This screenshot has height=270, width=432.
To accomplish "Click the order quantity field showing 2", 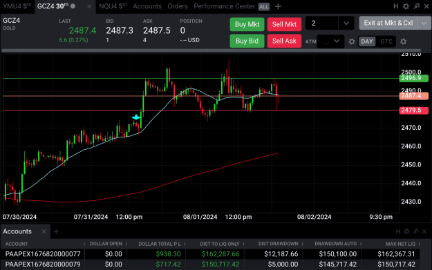I will (x=322, y=23).
